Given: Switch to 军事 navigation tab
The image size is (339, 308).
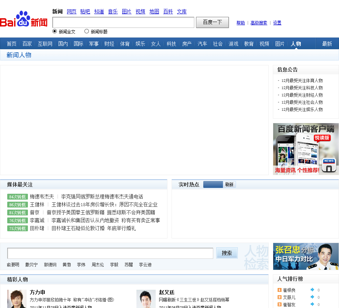Looking at the screenshot, I should pyautogui.click(x=94, y=44).
